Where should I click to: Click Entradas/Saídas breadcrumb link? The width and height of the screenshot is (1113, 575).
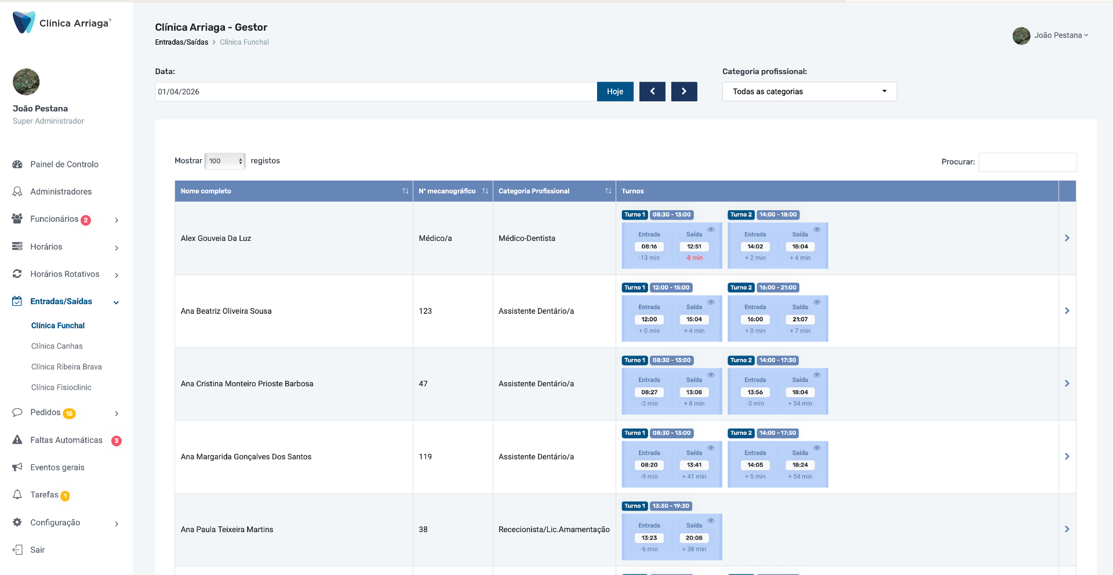[181, 42]
